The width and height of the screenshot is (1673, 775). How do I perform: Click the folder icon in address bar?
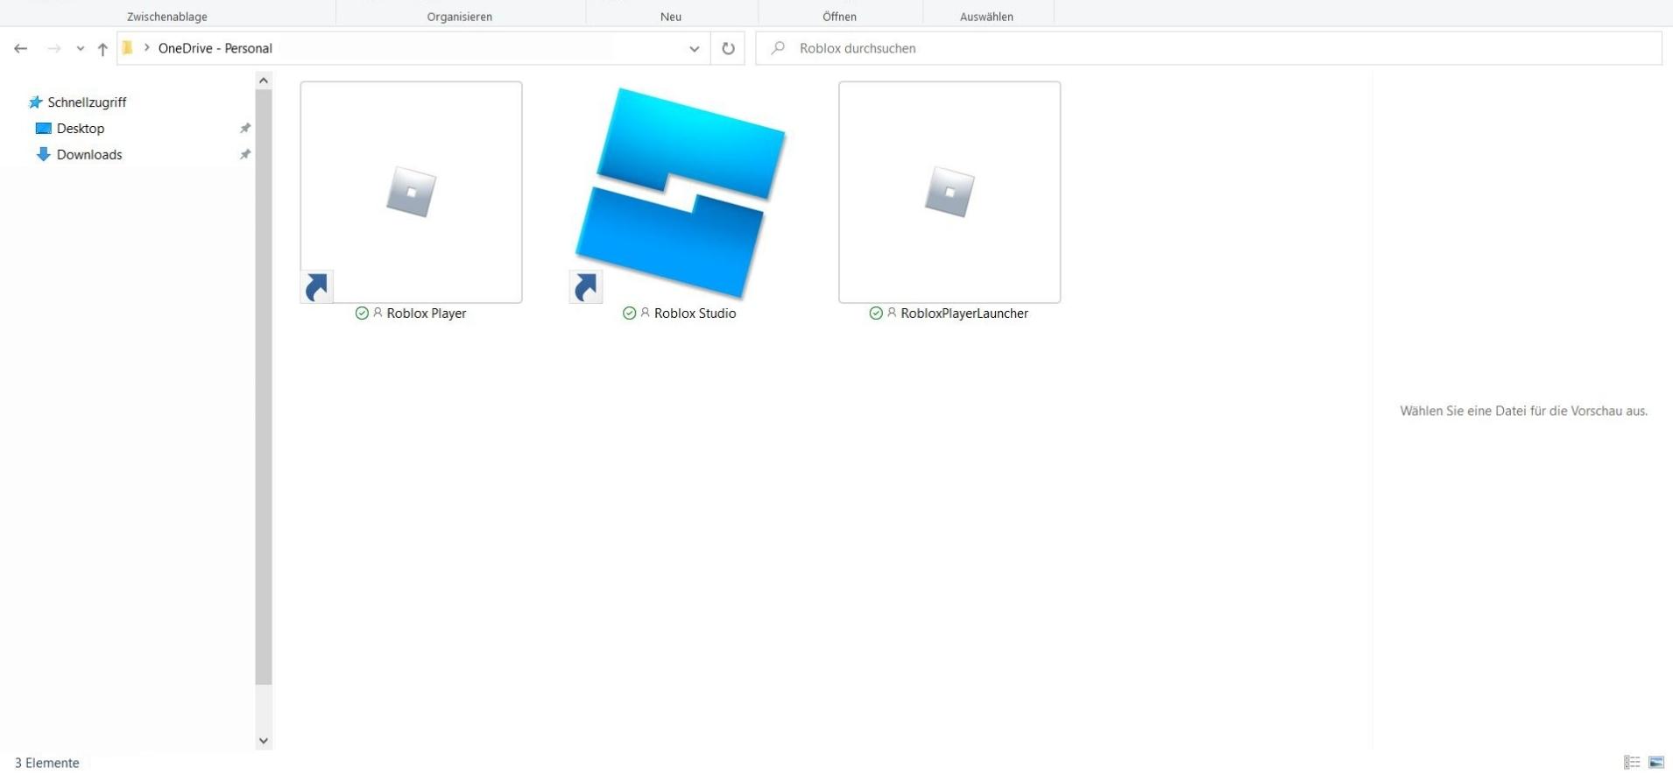click(x=128, y=48)
